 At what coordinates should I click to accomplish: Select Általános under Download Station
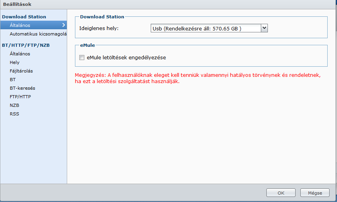(34, 25)
